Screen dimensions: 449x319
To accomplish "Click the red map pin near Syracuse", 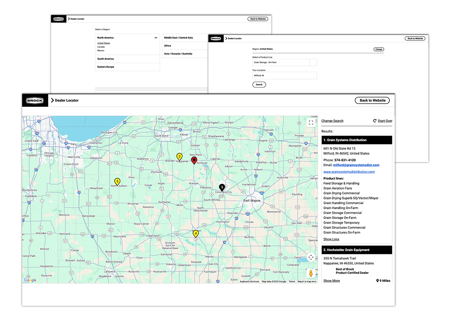I will [x=194, y=160].
